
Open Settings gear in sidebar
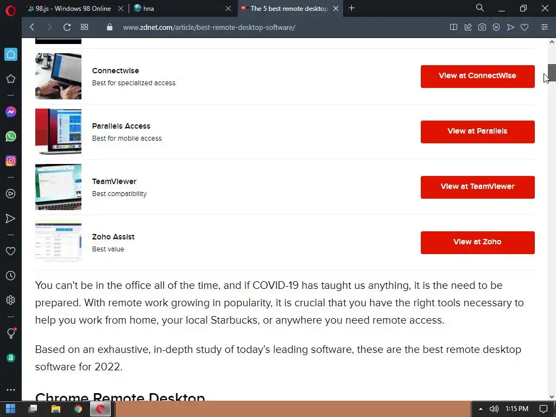pyautogui.click(x=11, y=300)
